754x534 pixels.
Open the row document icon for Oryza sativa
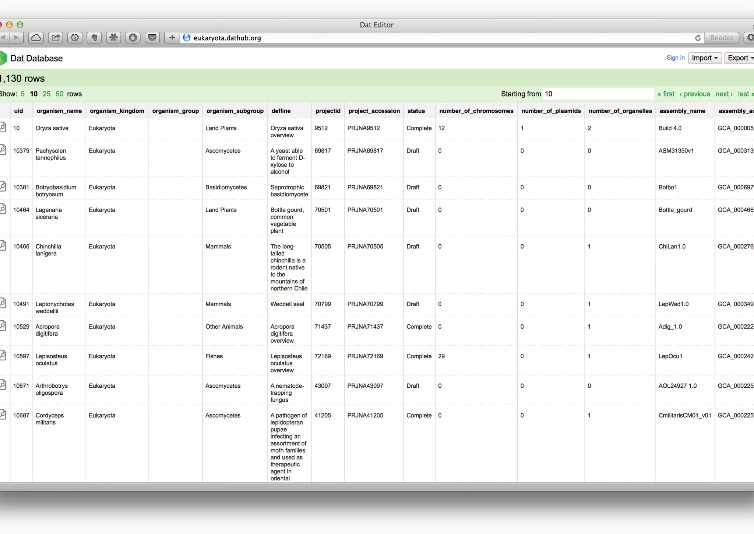[3, 127]
